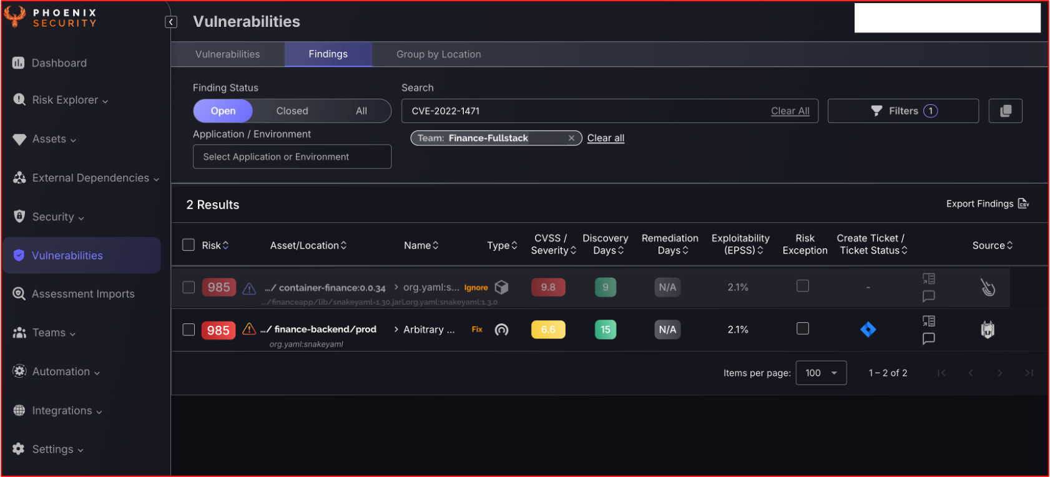
Task: Open comment icon for finance-backend row
Action: [929, 338]
